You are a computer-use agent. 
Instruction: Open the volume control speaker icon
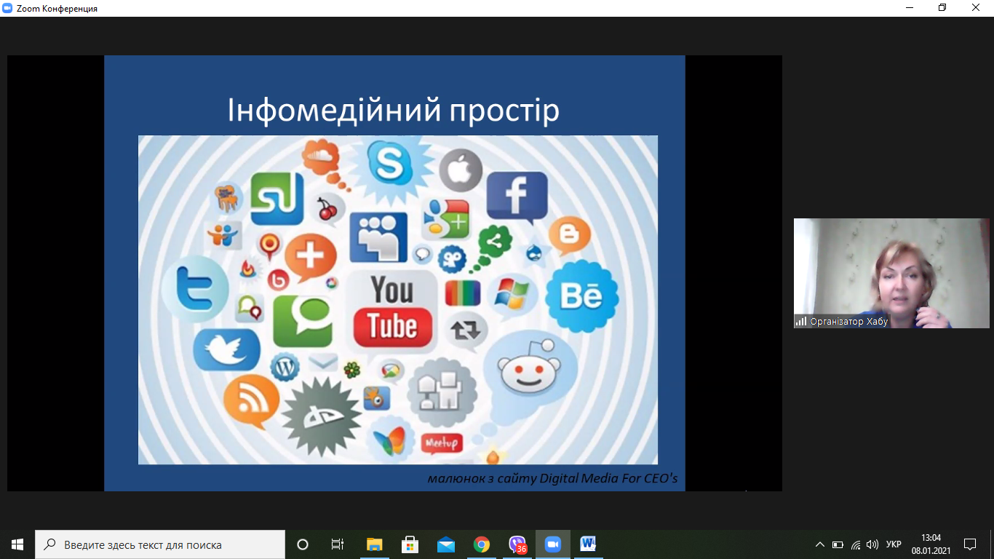[872, 544]
